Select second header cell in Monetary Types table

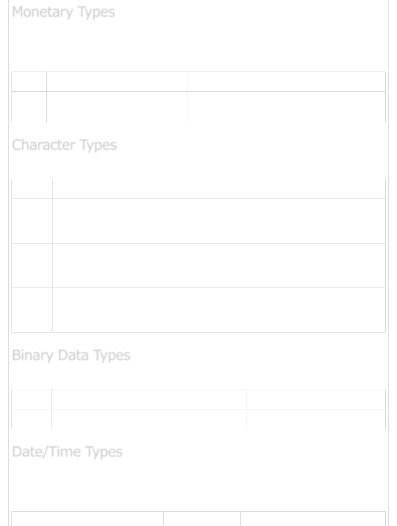pos(84,82)
